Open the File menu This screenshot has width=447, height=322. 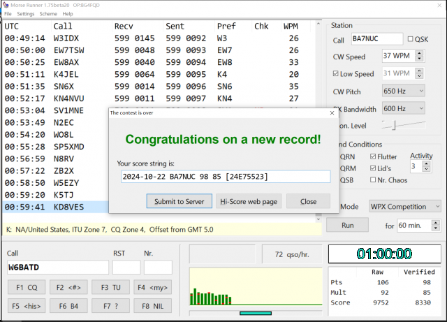pyautogui.click(x=8, y=14)
